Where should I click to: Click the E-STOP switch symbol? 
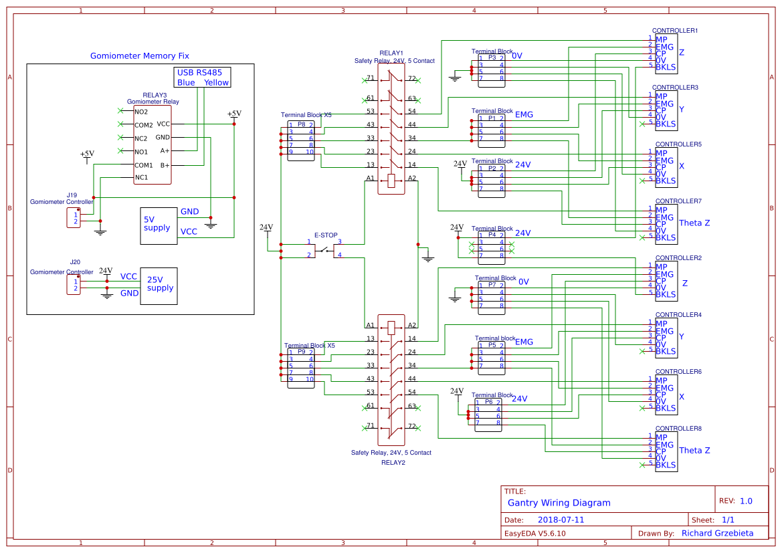coord(324,248)
